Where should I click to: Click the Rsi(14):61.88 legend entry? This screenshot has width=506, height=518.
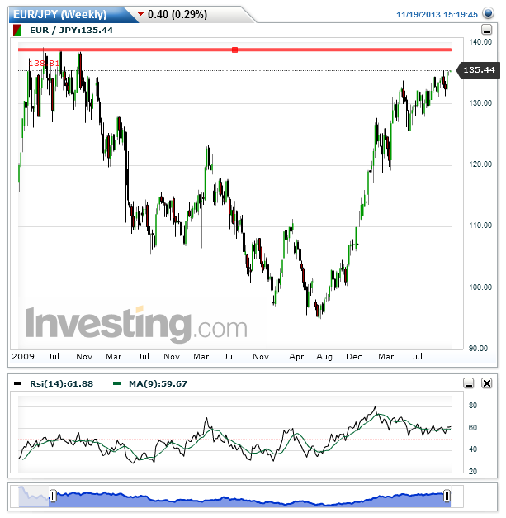[x=61, y=384]
